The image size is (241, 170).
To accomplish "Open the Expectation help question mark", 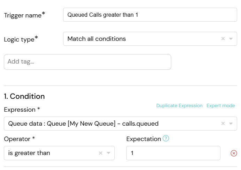I will [166, 139].
